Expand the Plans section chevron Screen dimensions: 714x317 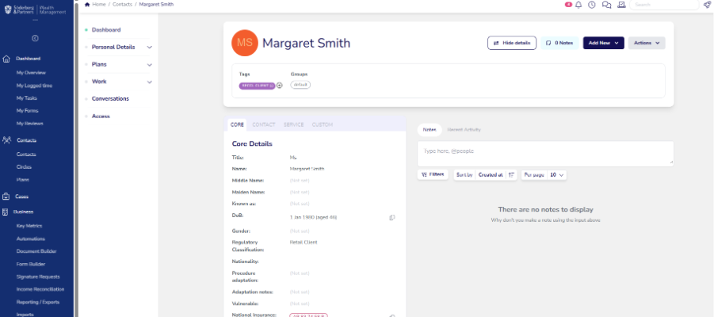(149, 65)
